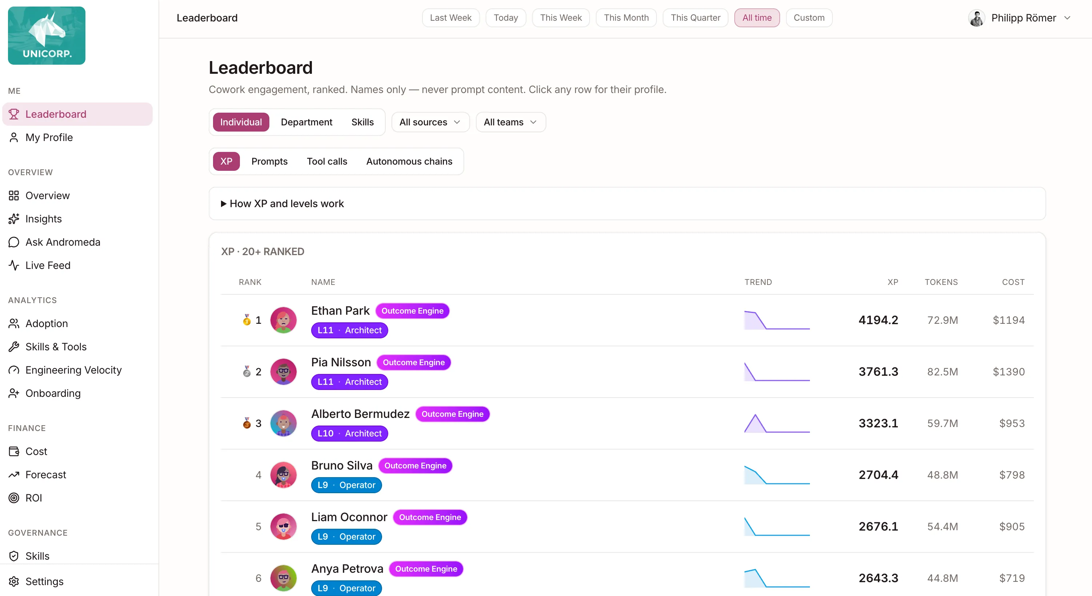Click the Governance Skills shield icon
Screen dimensions: 1092x596
tap(14, 556)
